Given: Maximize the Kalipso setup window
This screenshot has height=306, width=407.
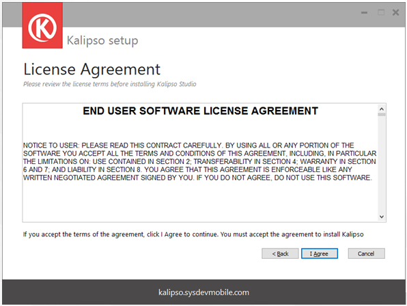Looking at the screenshot, I should click(x=381, y=12).
